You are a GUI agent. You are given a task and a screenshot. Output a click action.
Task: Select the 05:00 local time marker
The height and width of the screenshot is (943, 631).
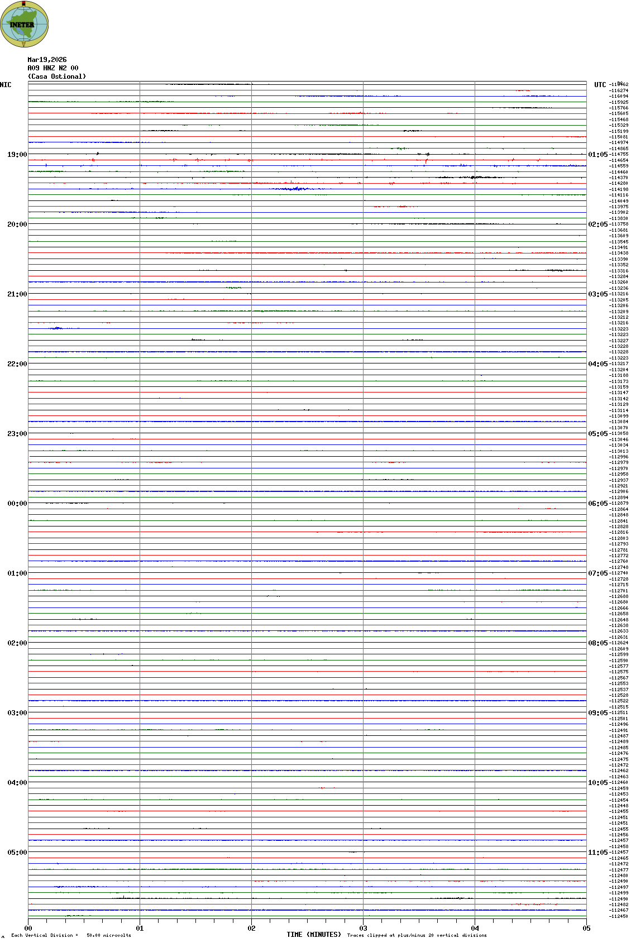(17, 853)
